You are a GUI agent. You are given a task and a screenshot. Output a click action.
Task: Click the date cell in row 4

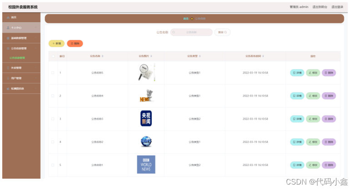255,142
